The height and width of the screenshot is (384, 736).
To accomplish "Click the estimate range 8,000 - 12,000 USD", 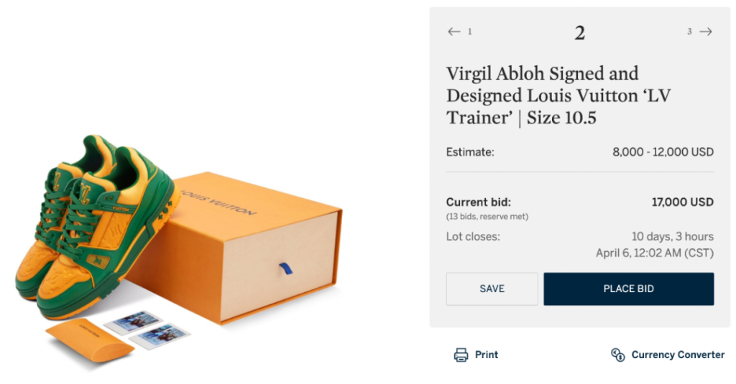I will (663, 152).
